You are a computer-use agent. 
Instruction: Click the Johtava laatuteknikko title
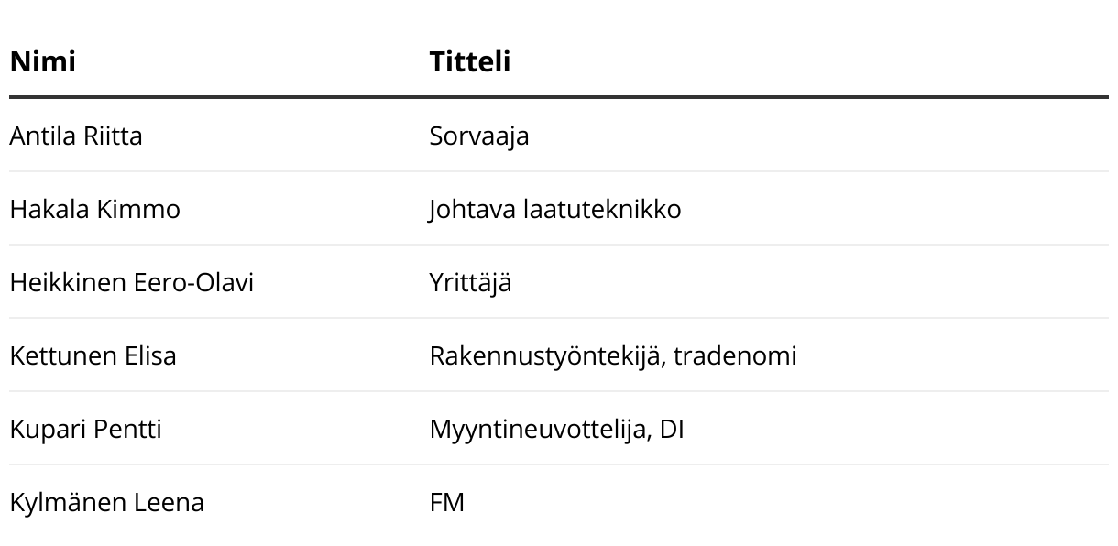(x=555, y=209)
